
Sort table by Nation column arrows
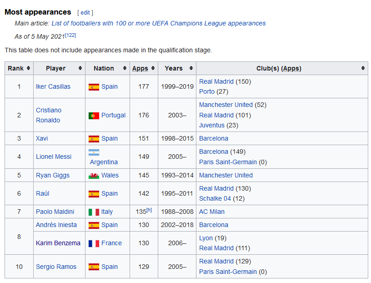pyautogui.click(x=125, y=68)
